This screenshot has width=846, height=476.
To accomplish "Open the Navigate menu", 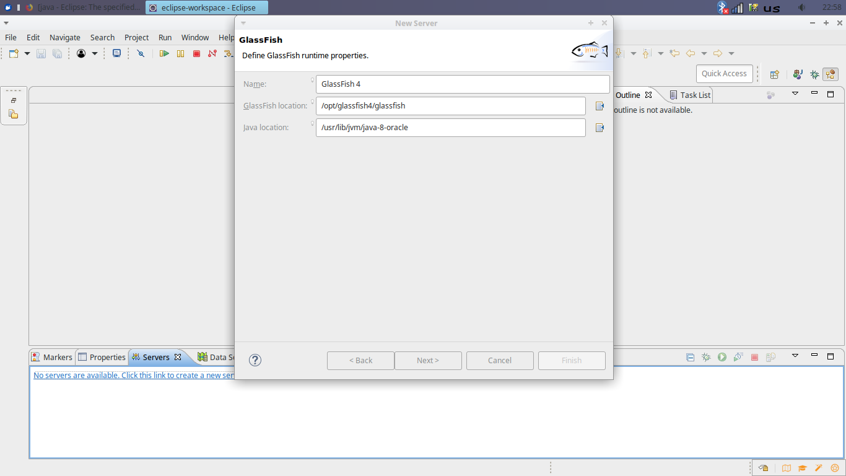I will point(65,37).
